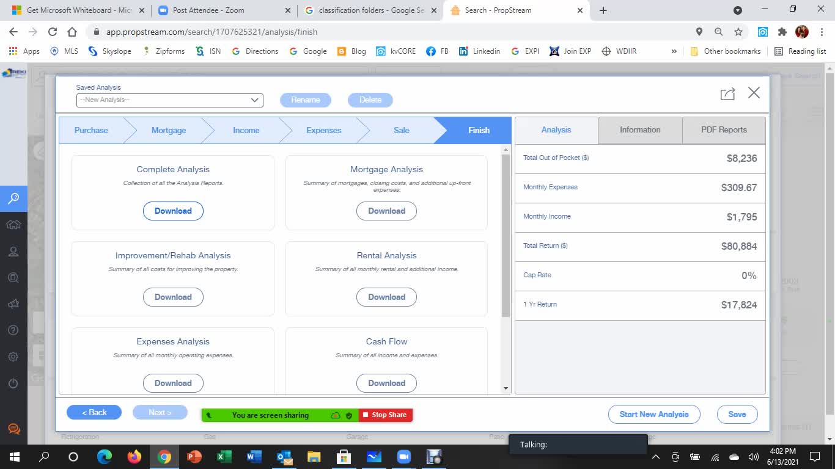
Task: Show more bookmarks with the chevron
Action: click(674, 51)
